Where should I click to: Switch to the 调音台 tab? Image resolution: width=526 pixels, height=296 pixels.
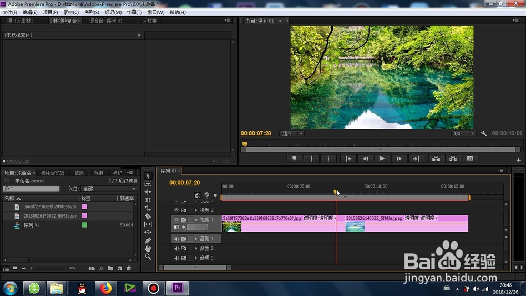[106, 21]
